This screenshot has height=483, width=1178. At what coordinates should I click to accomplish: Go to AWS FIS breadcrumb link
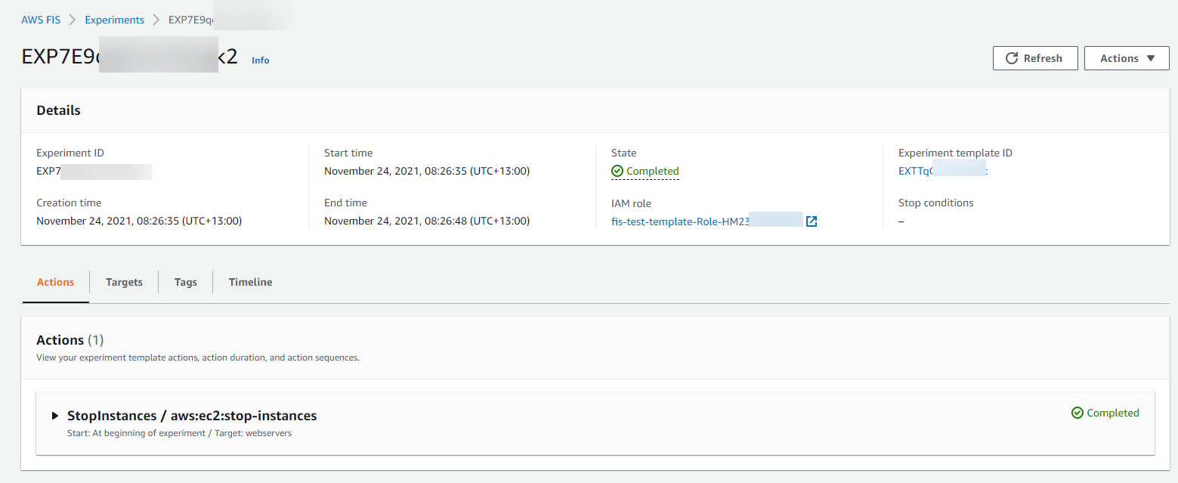click(x=41, y=20)
